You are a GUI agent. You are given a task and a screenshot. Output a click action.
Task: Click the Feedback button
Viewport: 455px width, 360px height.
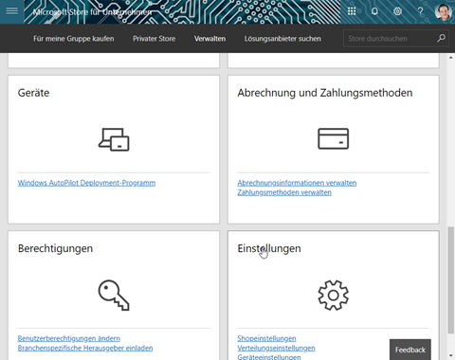(x=410, y=350)
